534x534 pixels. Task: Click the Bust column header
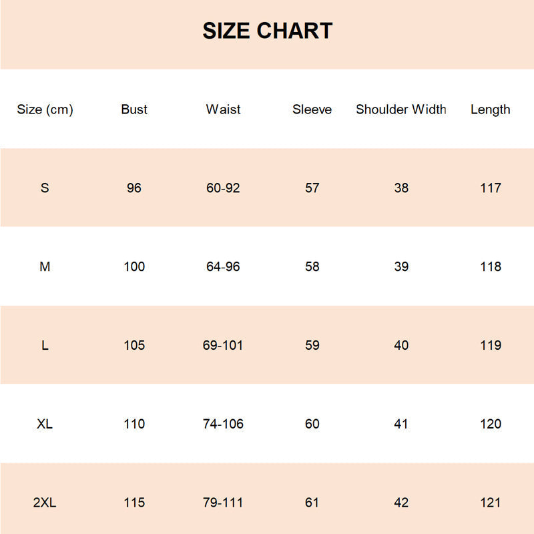[134, 109]
